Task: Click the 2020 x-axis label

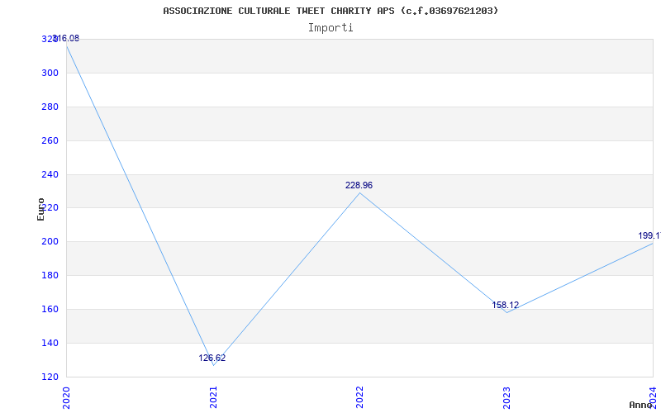Action: (x=66, y=397)
